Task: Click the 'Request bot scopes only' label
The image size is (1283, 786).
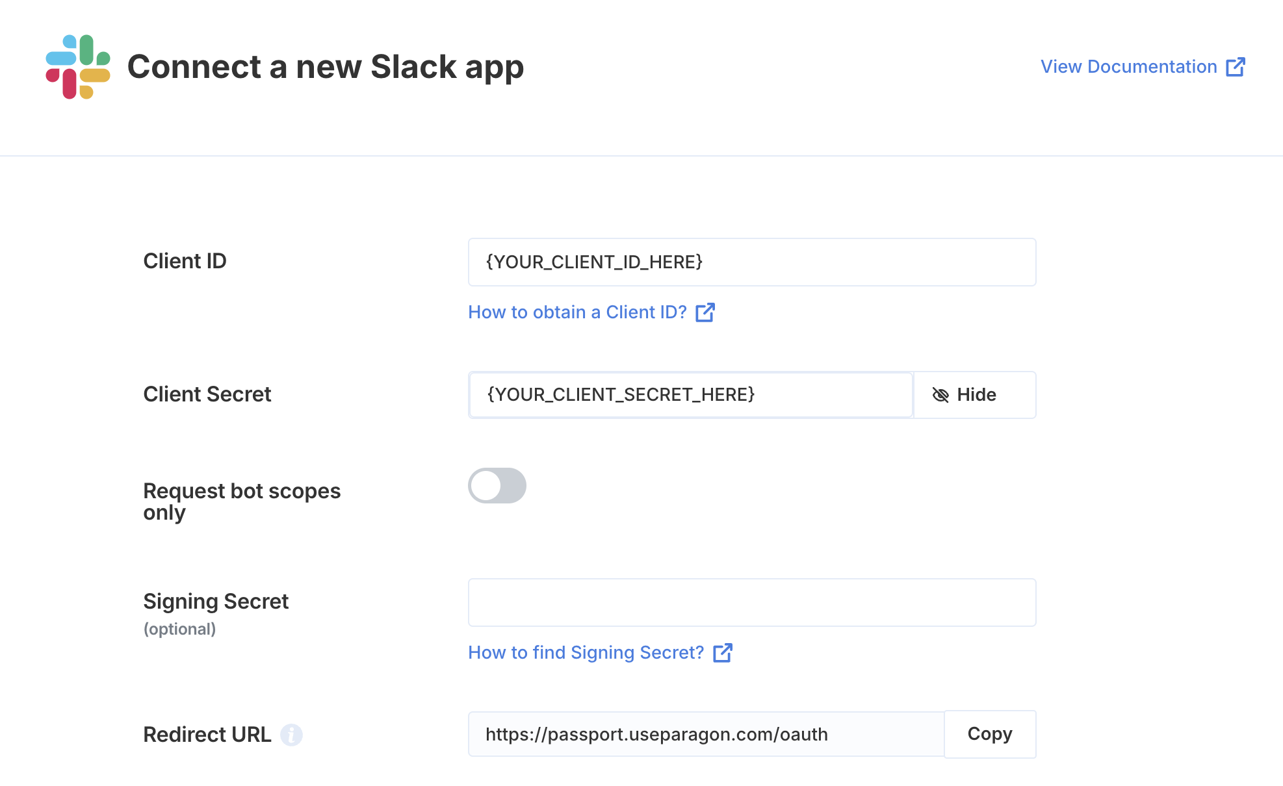Action: pyautogui.click(x=242, y=501)
